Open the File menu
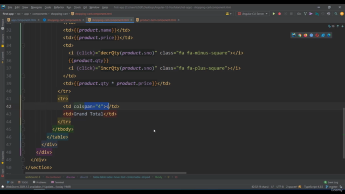 click(x=10, y=7)
